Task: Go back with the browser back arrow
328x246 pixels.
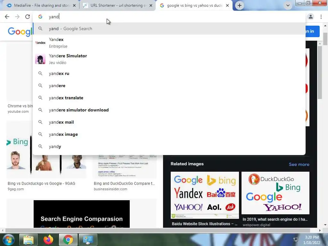Action: pyautogui.click(x=7, y=17)
